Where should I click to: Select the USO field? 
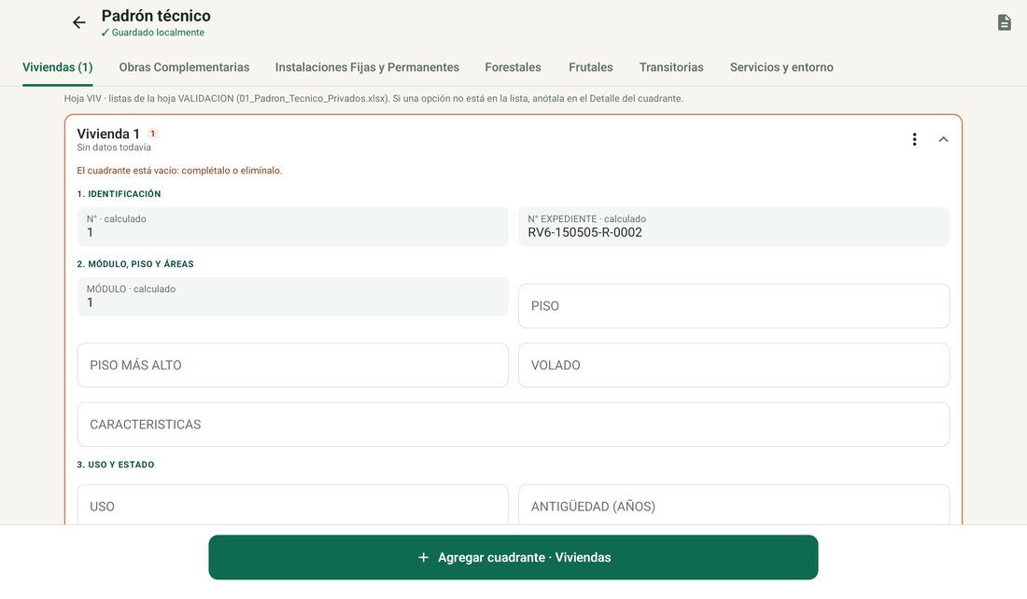pyautogui.click(x=293, y=505)
